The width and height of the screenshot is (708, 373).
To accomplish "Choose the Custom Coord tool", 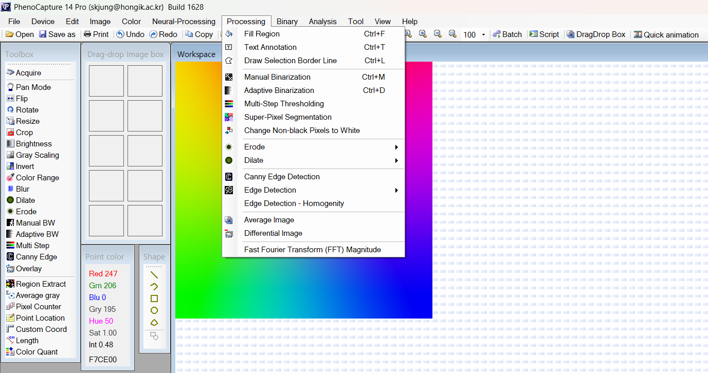I will pos(37,329).
